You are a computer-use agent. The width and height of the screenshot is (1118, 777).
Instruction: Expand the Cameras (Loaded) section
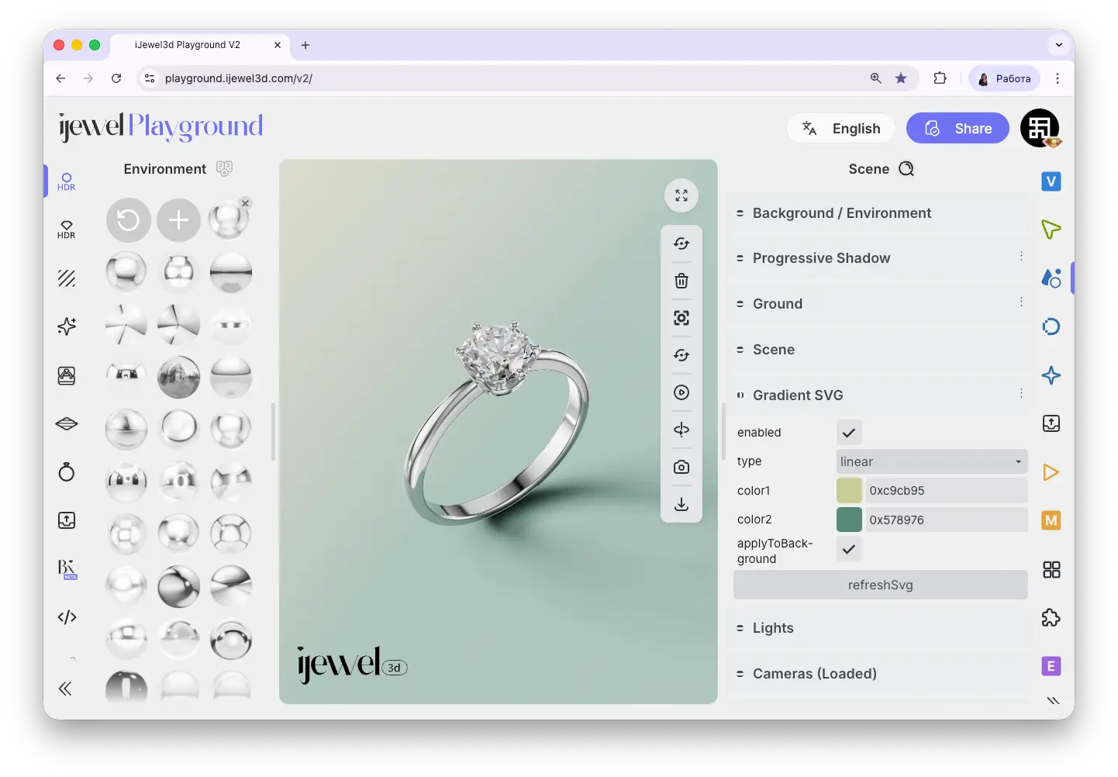coord(879,674)
